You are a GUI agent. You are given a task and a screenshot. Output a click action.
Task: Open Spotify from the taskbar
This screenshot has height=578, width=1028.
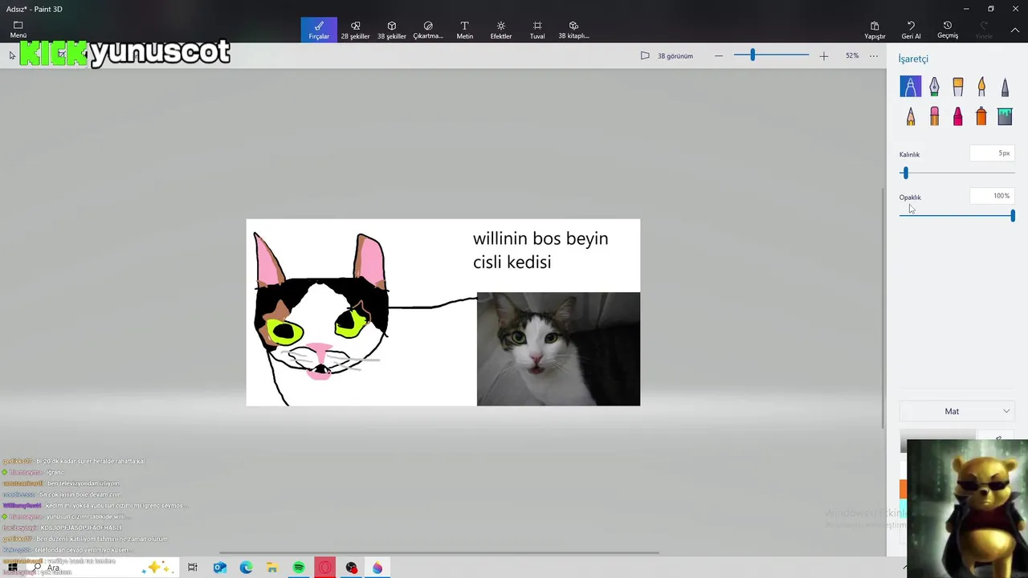(299, 568)
